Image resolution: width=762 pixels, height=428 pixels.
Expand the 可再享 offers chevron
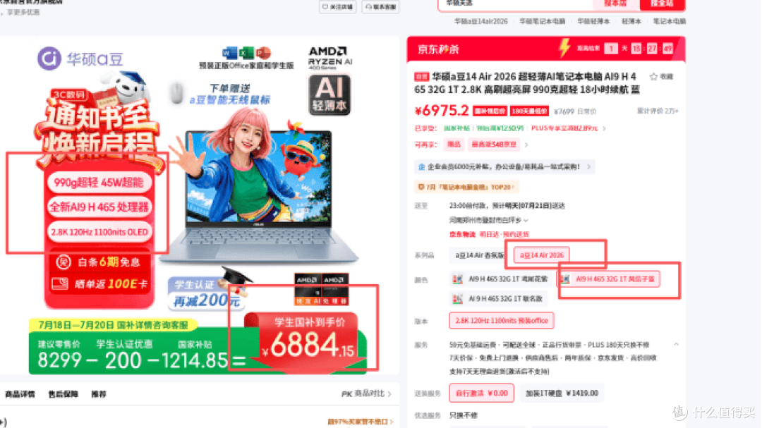coord(526,145)
